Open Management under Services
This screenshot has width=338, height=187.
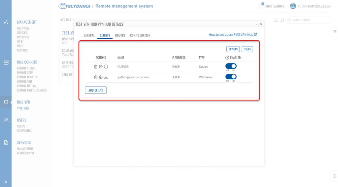click(x=25, y=149)
